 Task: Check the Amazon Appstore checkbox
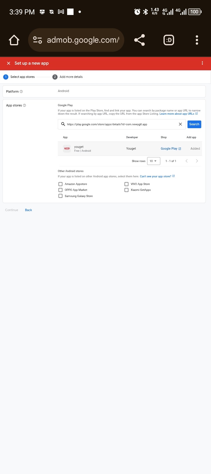pyautogui.click(x=60, y=184)
